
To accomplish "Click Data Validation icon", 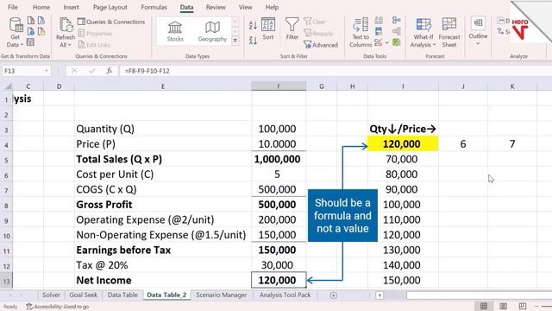I will click(x=379, y=42).
